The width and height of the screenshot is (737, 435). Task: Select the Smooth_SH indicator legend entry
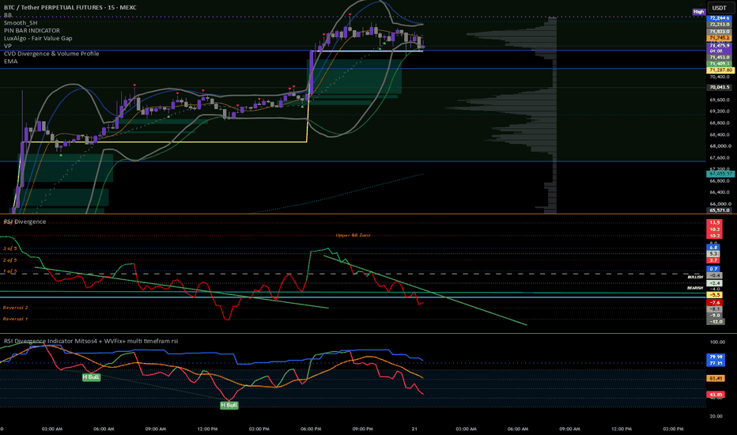[21, 23]
